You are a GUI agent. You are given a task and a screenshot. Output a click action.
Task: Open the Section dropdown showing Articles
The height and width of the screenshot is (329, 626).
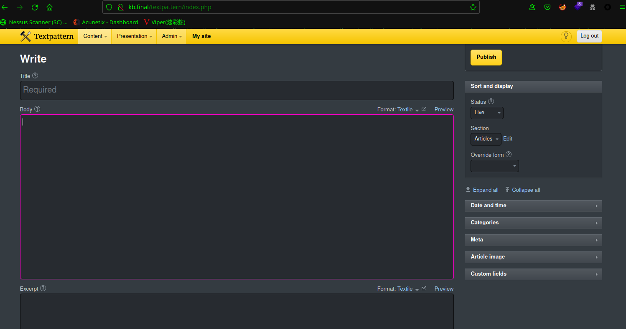click(486, 139)
